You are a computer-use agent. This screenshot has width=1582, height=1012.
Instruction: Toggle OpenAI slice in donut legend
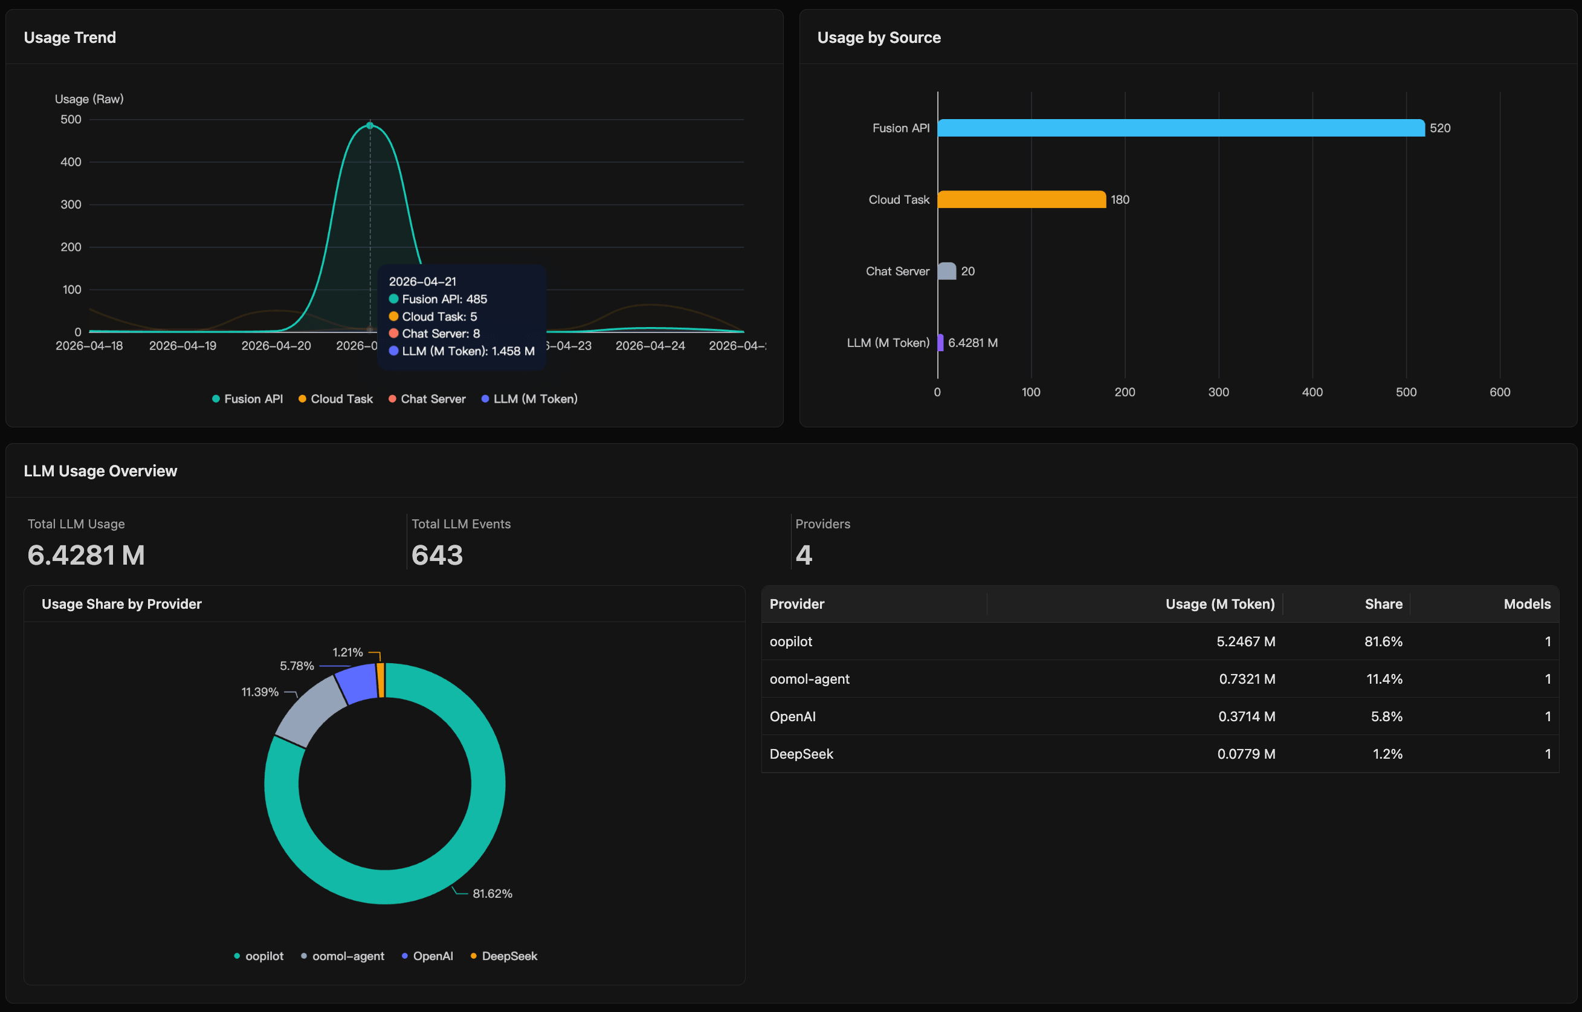[427, 956]
